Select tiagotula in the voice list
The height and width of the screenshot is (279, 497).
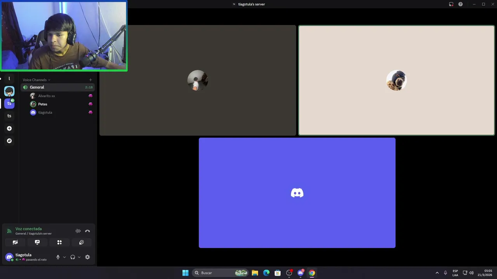click(x=45, y=112)
